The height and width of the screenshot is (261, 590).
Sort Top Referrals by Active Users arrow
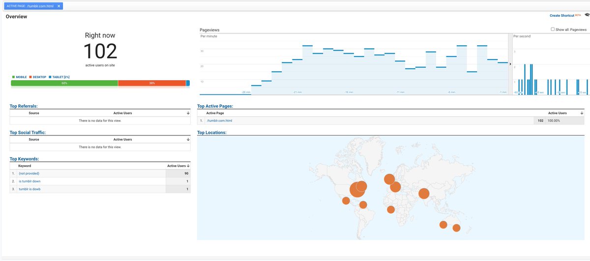pyautogui.click(x=188, y=113)
